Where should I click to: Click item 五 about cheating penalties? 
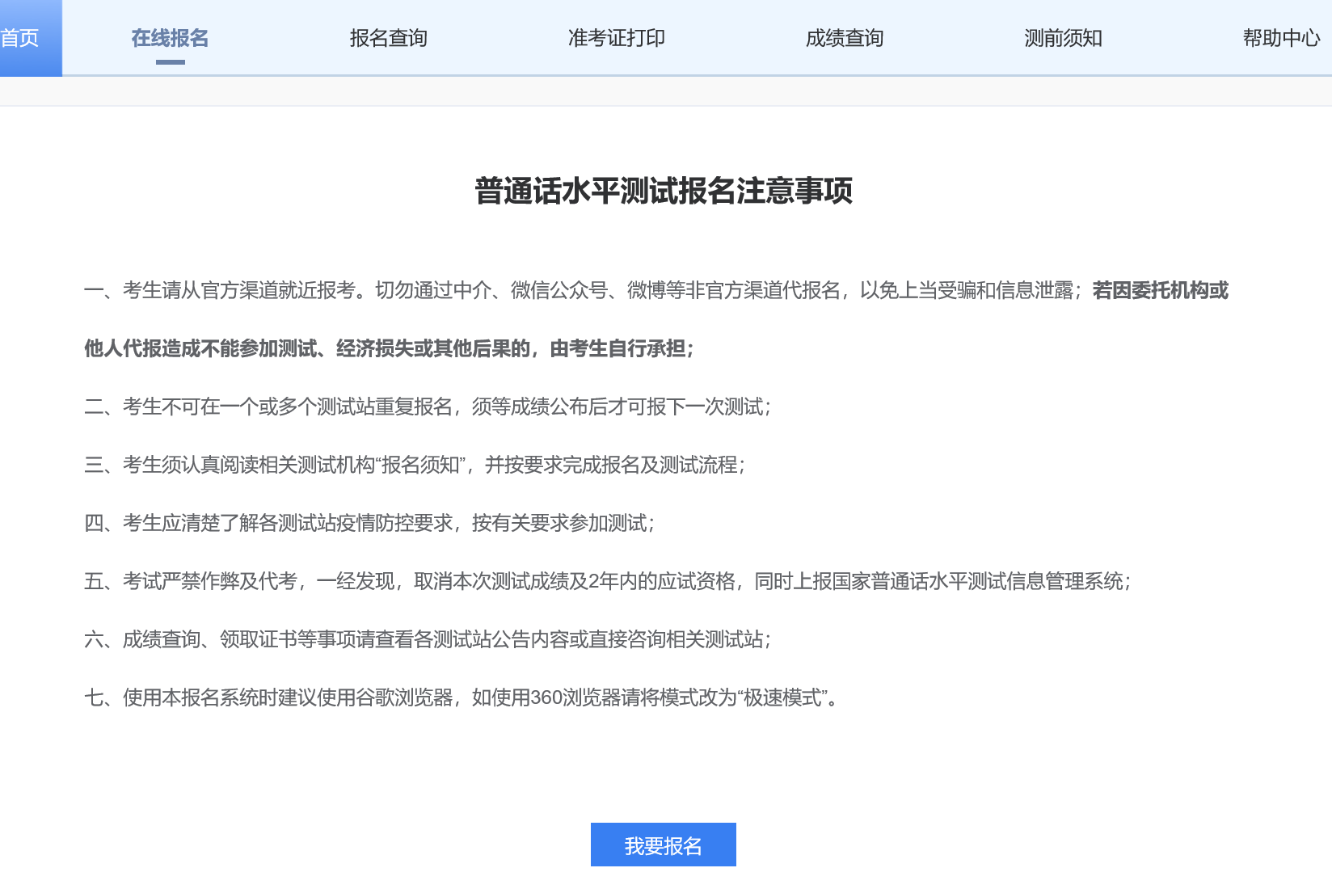(x=606, y=582)
